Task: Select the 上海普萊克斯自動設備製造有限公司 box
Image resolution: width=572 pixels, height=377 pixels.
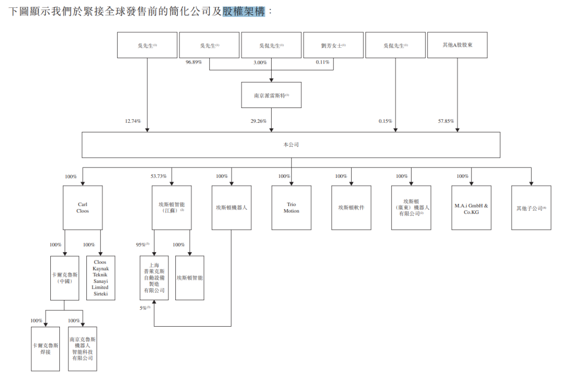Action: pyautogui.click(x=154, y=278)
